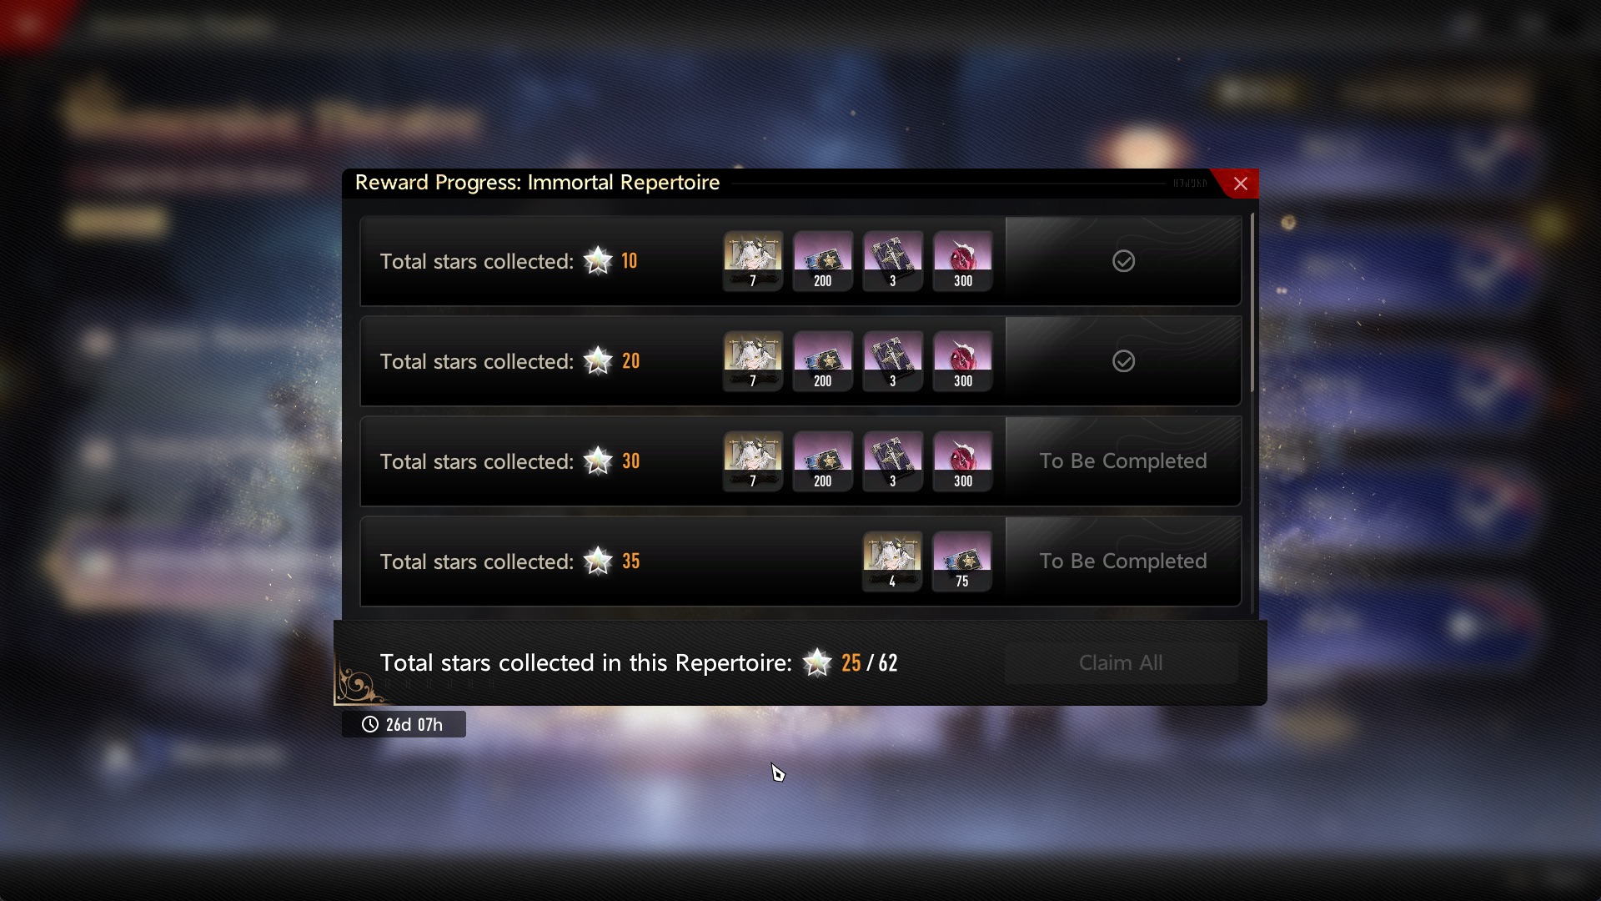Select the blue star card reward in the 10-star row

(822, 261)
